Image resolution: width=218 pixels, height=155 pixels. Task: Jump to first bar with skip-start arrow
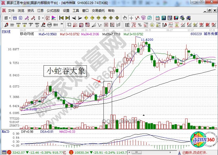click(61, 18)
